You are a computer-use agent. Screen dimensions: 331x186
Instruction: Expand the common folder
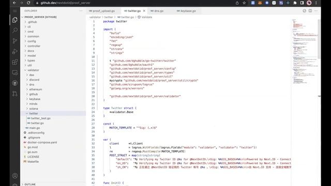33,36
